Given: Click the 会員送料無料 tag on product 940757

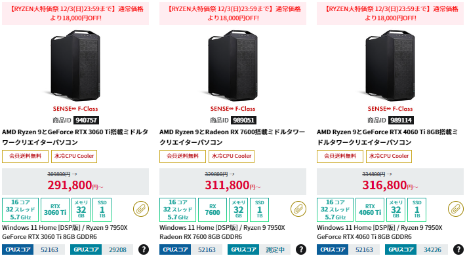Looking at the screenshot, I should [26, 157].
